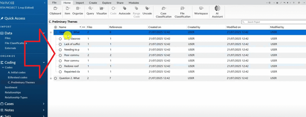
Task: Open the feedback speech bubble icon
Action: point(299,3)
